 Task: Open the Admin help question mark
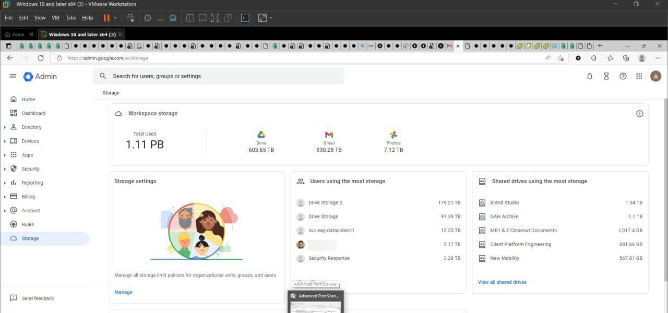[623, 76]
